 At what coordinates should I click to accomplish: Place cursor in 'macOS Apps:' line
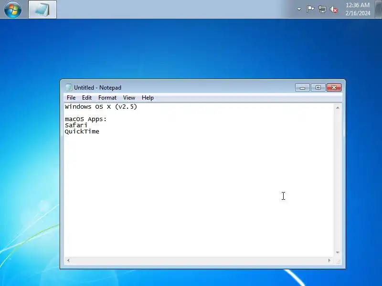86,119
